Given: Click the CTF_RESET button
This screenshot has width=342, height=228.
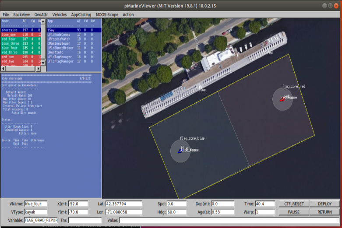Looking at the screenshot, I should (x=294, y=204).
